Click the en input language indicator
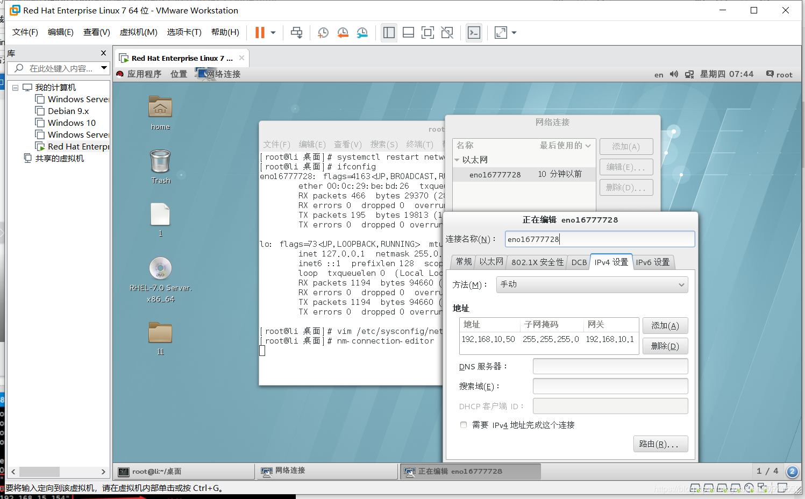Viewport: 805px width, 499px height. [x=659, y=75]
